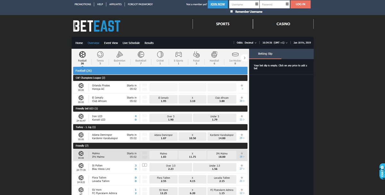Expand 29 markets for Adana Demirspor
The width and height of the screenshot is (385, 195).
[242, 138]
